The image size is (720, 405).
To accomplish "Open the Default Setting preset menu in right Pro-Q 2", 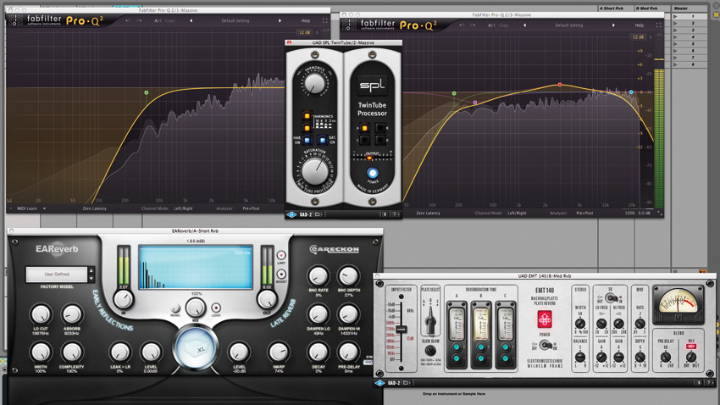I will point(569,25).
